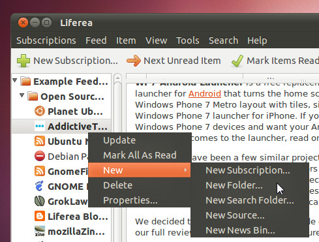The width and height of the screenshot is (319, 242).
Task: Select New Search Folder in the submenu
Action: click(x=250, y=200)
